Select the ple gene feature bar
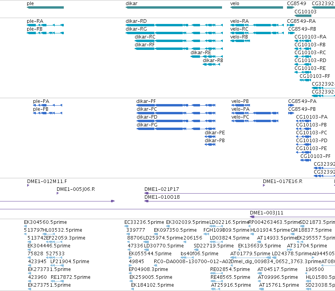The height and width of the screenshot is (291, 335). [x=45, y=7]
